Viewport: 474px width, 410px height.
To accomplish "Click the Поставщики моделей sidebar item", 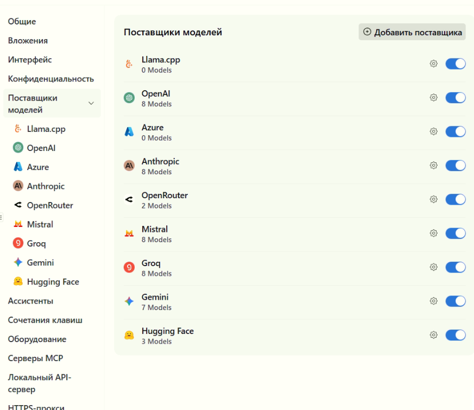I will (52, 103).
